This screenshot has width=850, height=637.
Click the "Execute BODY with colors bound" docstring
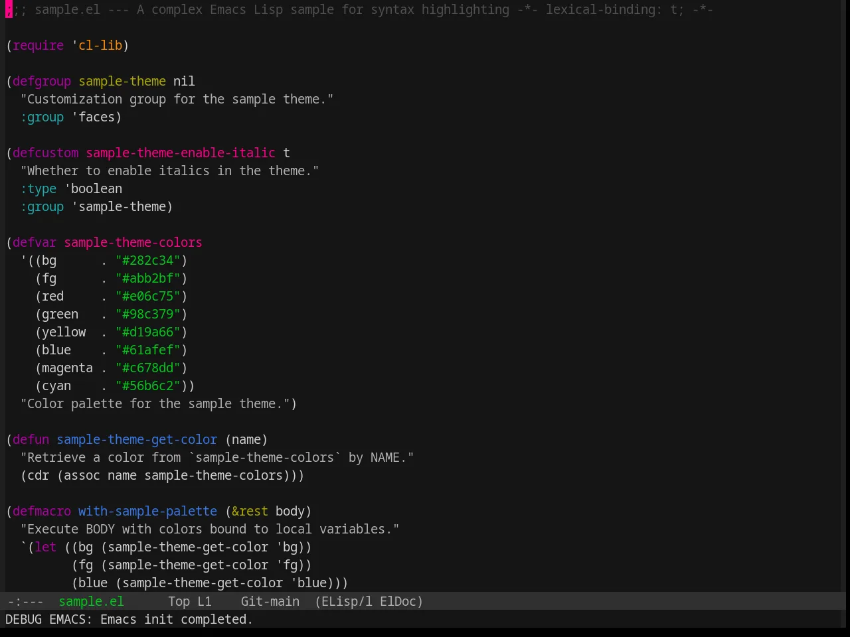point(210,529)
